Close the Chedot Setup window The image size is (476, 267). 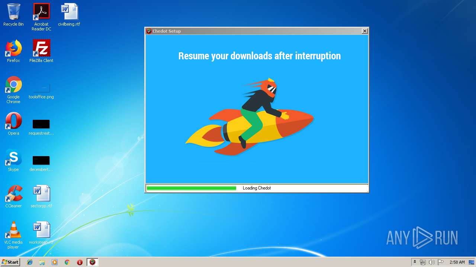(x=365, y=31)
